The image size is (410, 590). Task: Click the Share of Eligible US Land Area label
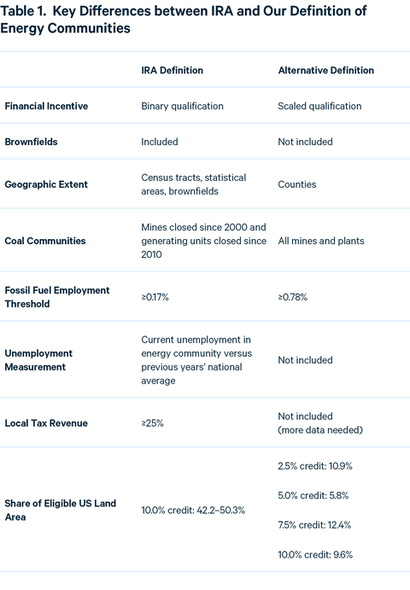61,511
